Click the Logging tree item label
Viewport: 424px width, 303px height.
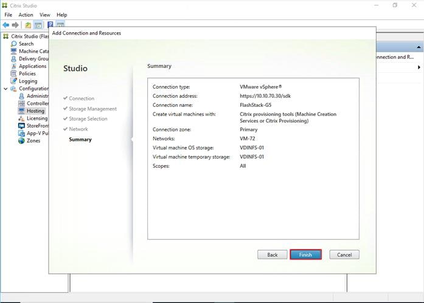pos(28,81)
